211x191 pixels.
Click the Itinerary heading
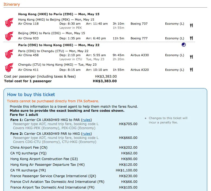click(12, 4)
